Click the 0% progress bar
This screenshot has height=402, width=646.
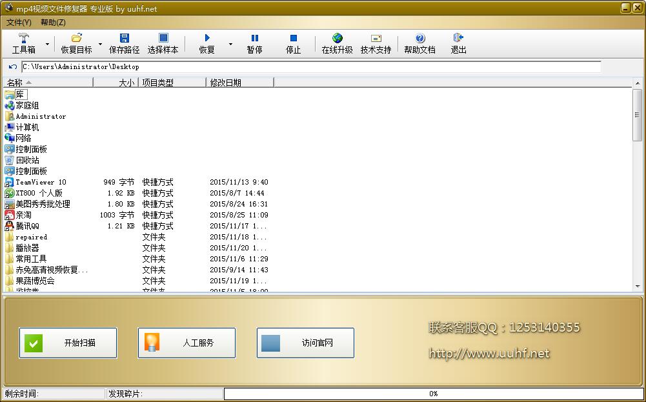tap(434, 394)
